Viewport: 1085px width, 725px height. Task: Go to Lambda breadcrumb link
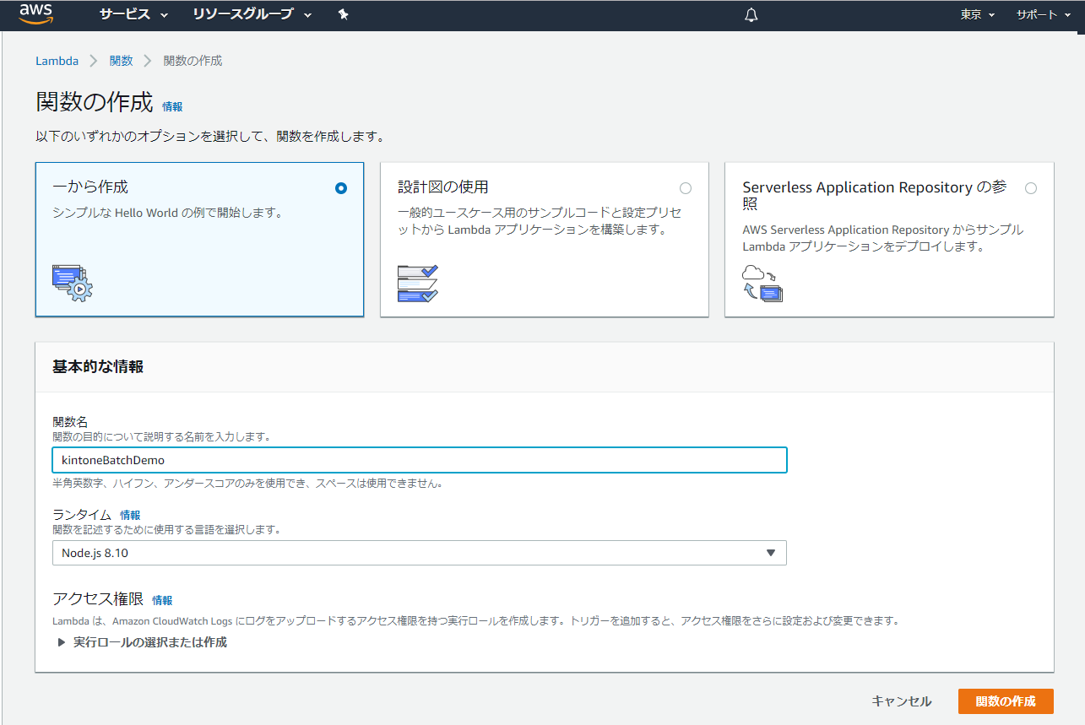pos(57,61)
